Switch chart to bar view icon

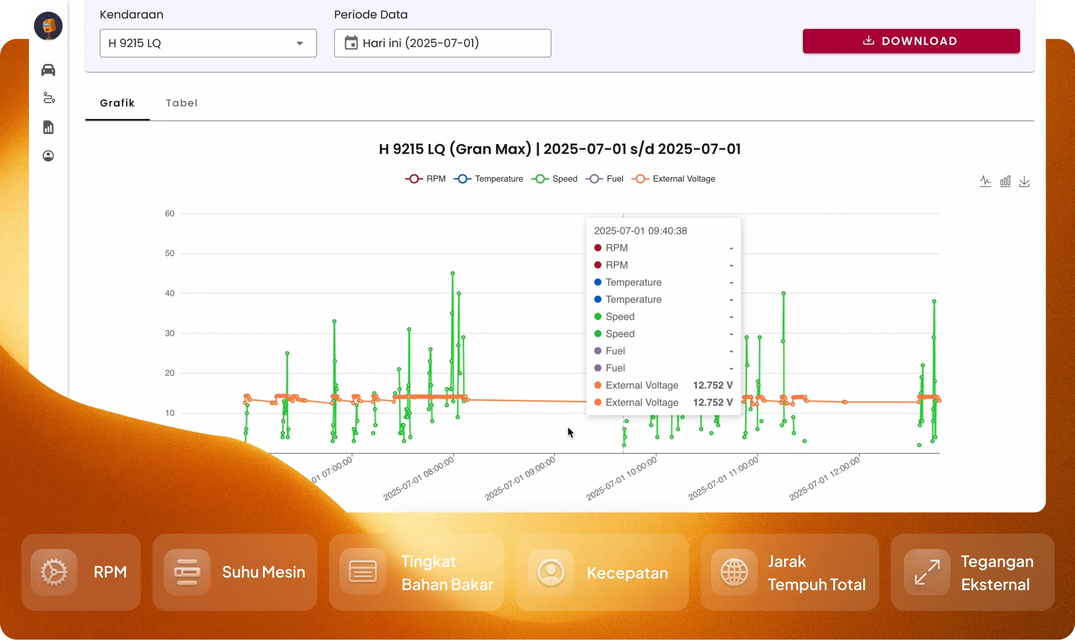(1005, 181)
